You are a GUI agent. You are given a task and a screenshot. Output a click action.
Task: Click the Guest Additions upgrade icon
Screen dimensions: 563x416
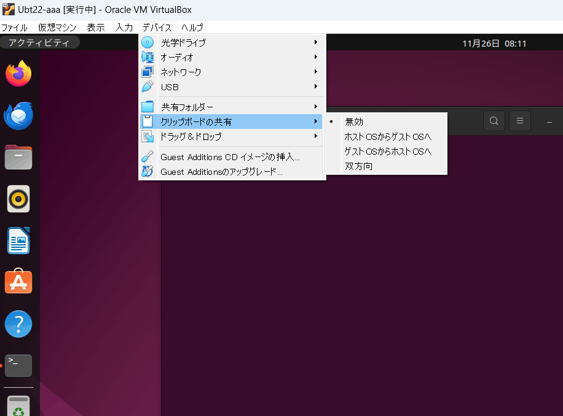click(x=148, y=172)
